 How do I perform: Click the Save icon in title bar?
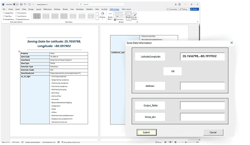click(x=21, y=4)
